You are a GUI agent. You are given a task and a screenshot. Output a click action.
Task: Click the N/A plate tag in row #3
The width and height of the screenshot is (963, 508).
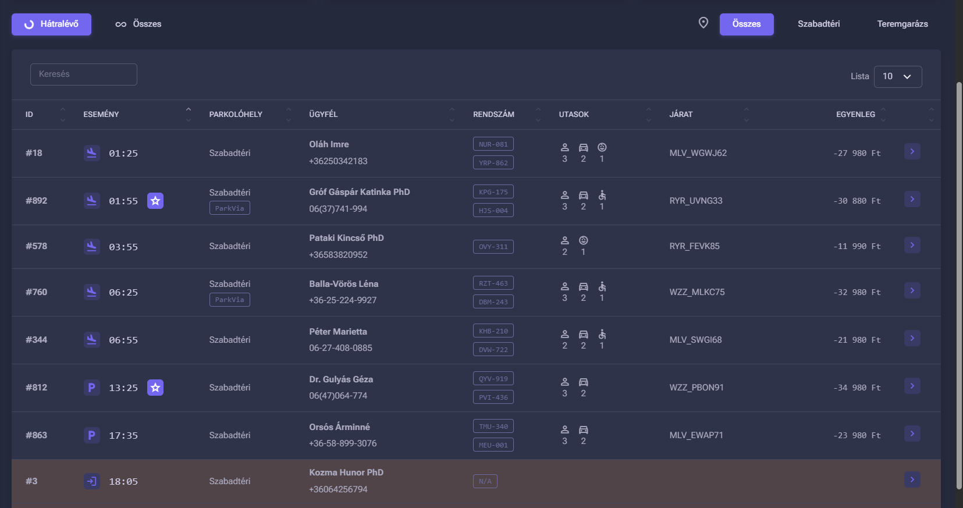tap(485, 481)
